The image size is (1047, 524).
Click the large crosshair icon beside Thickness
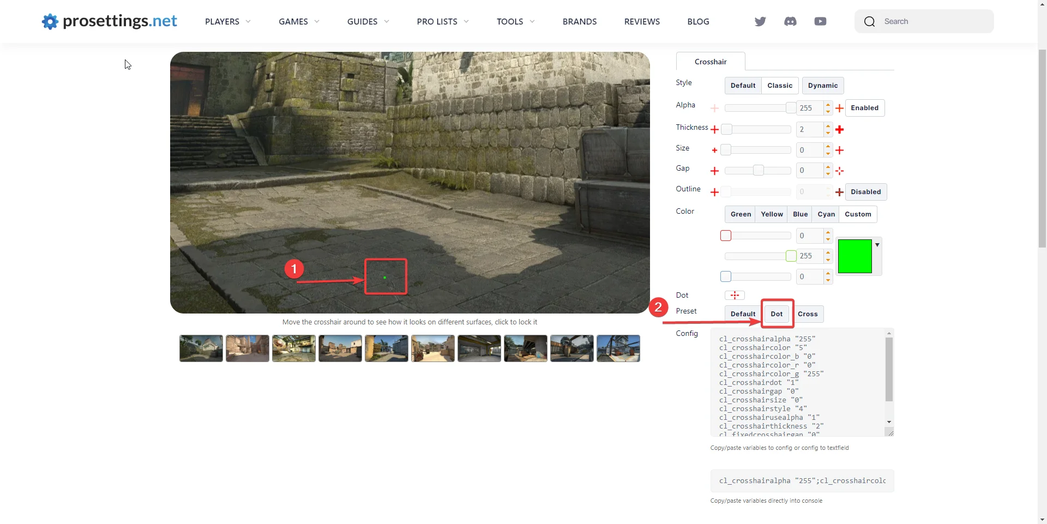(840, 130)
